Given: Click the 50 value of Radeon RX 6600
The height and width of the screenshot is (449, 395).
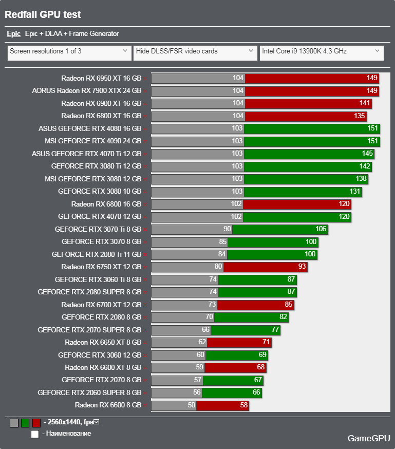Looking at the screenshot, I should (191, 405).
